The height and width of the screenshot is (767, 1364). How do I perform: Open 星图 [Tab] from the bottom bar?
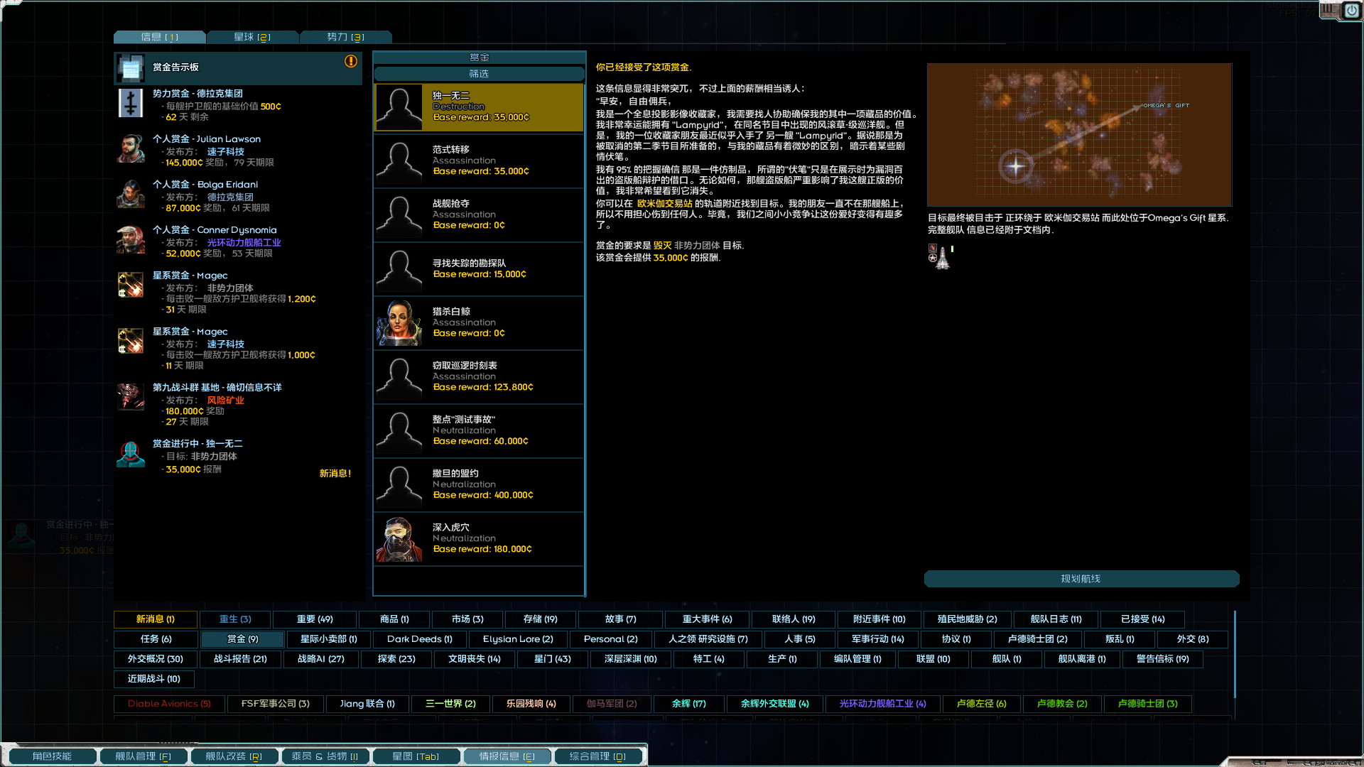(x=416, y=756)
